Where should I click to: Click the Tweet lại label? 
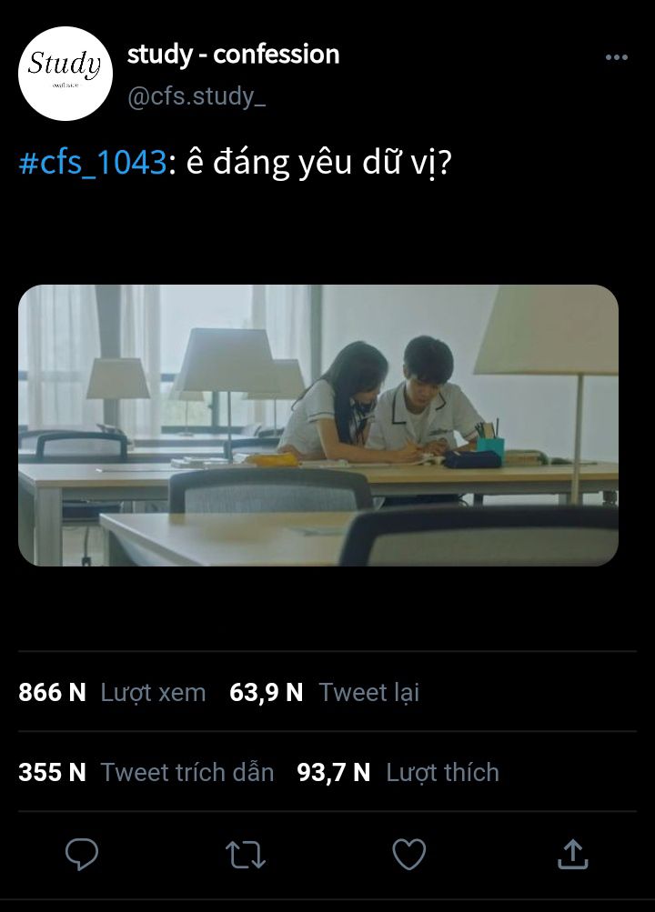(368, 692)
